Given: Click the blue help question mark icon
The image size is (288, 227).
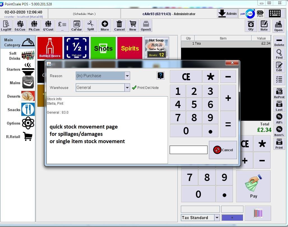Looking at the screenshot, I should pyautogui.click(x=160, y=75).
